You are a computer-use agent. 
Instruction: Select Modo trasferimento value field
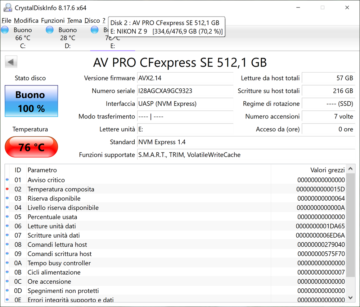(x=185, y=117)
